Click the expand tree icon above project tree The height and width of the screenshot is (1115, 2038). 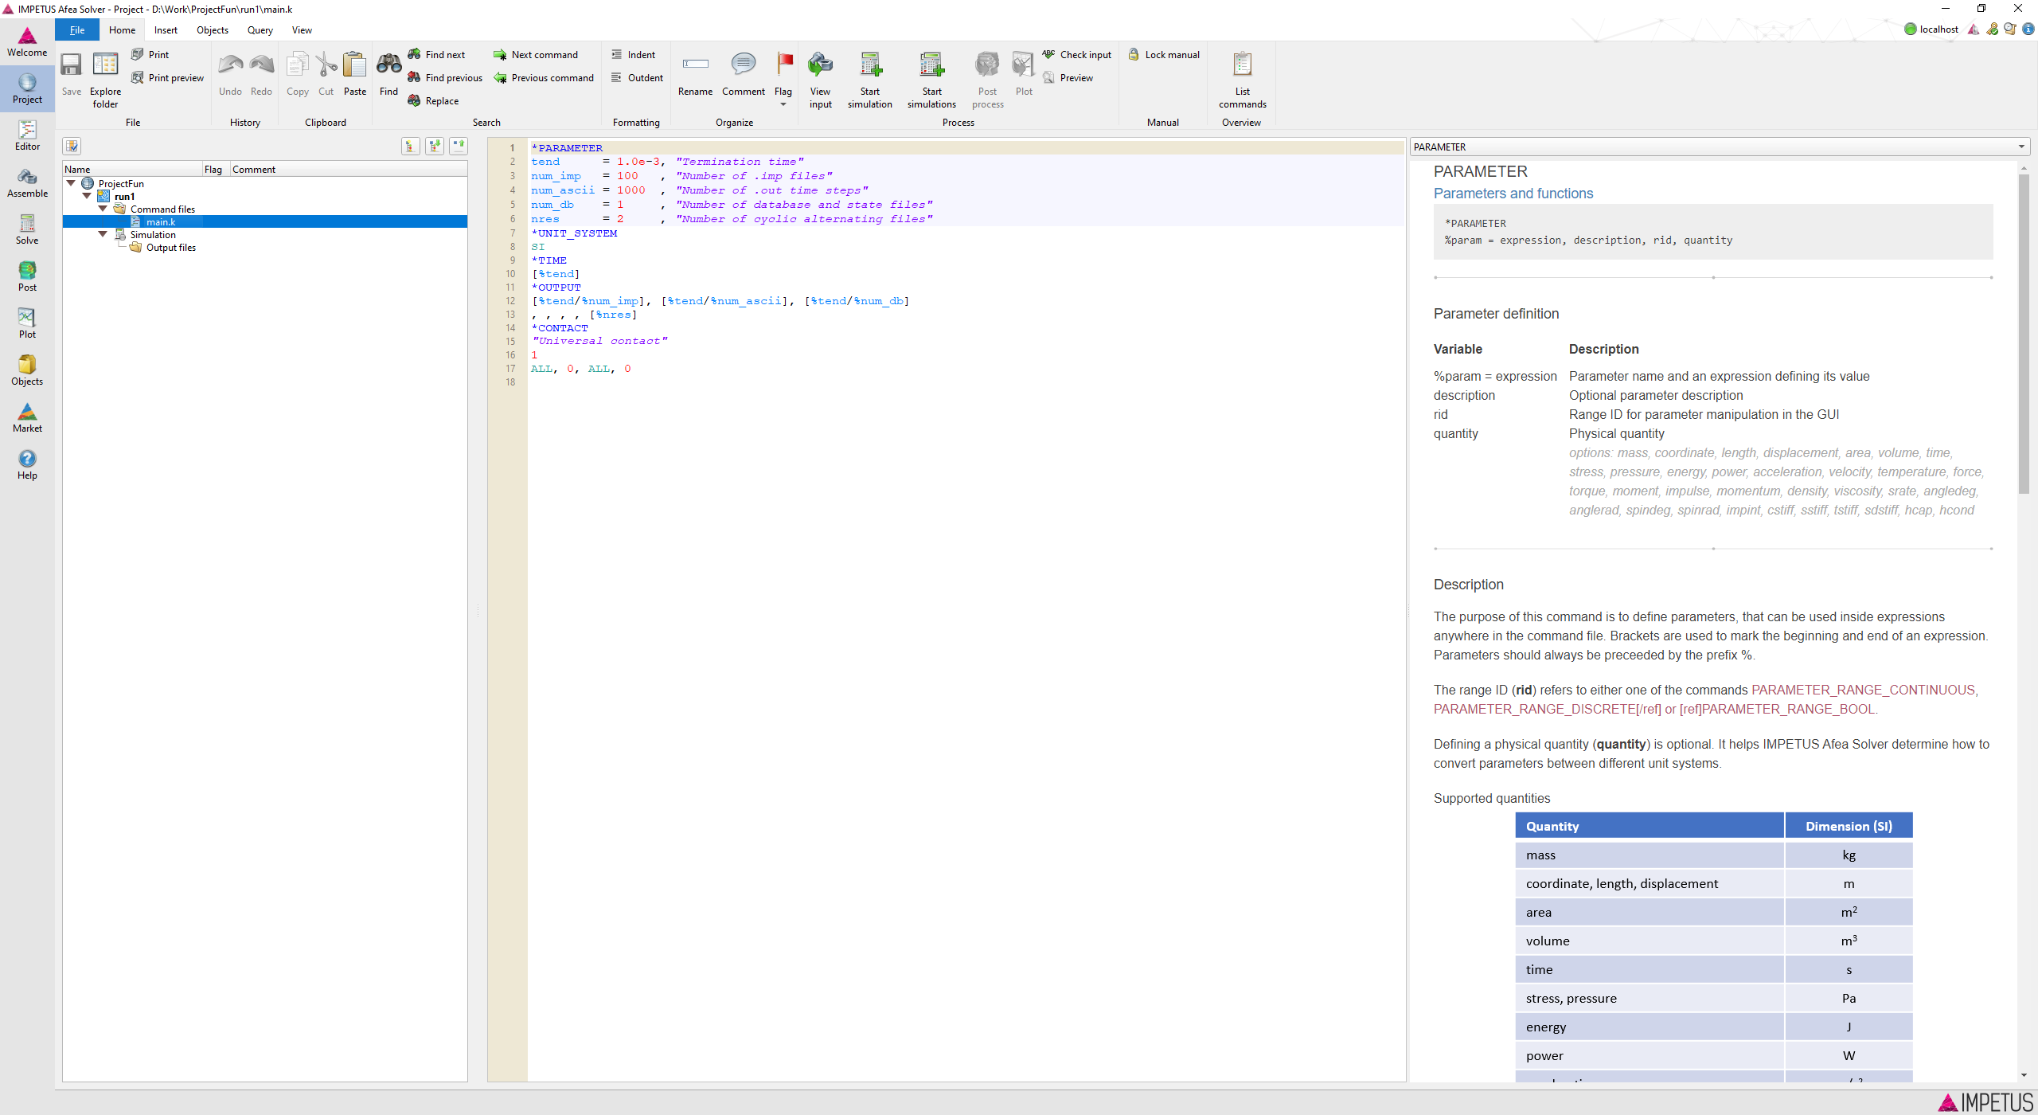(435, 146)
